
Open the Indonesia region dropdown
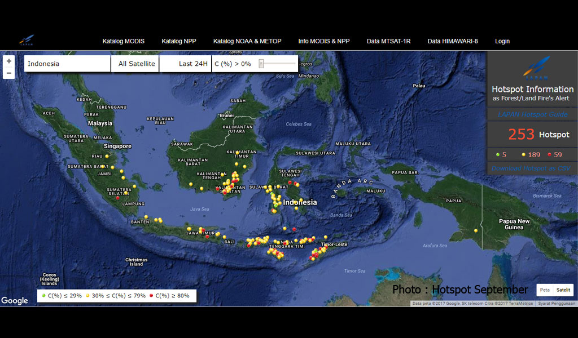pos(67,64)
